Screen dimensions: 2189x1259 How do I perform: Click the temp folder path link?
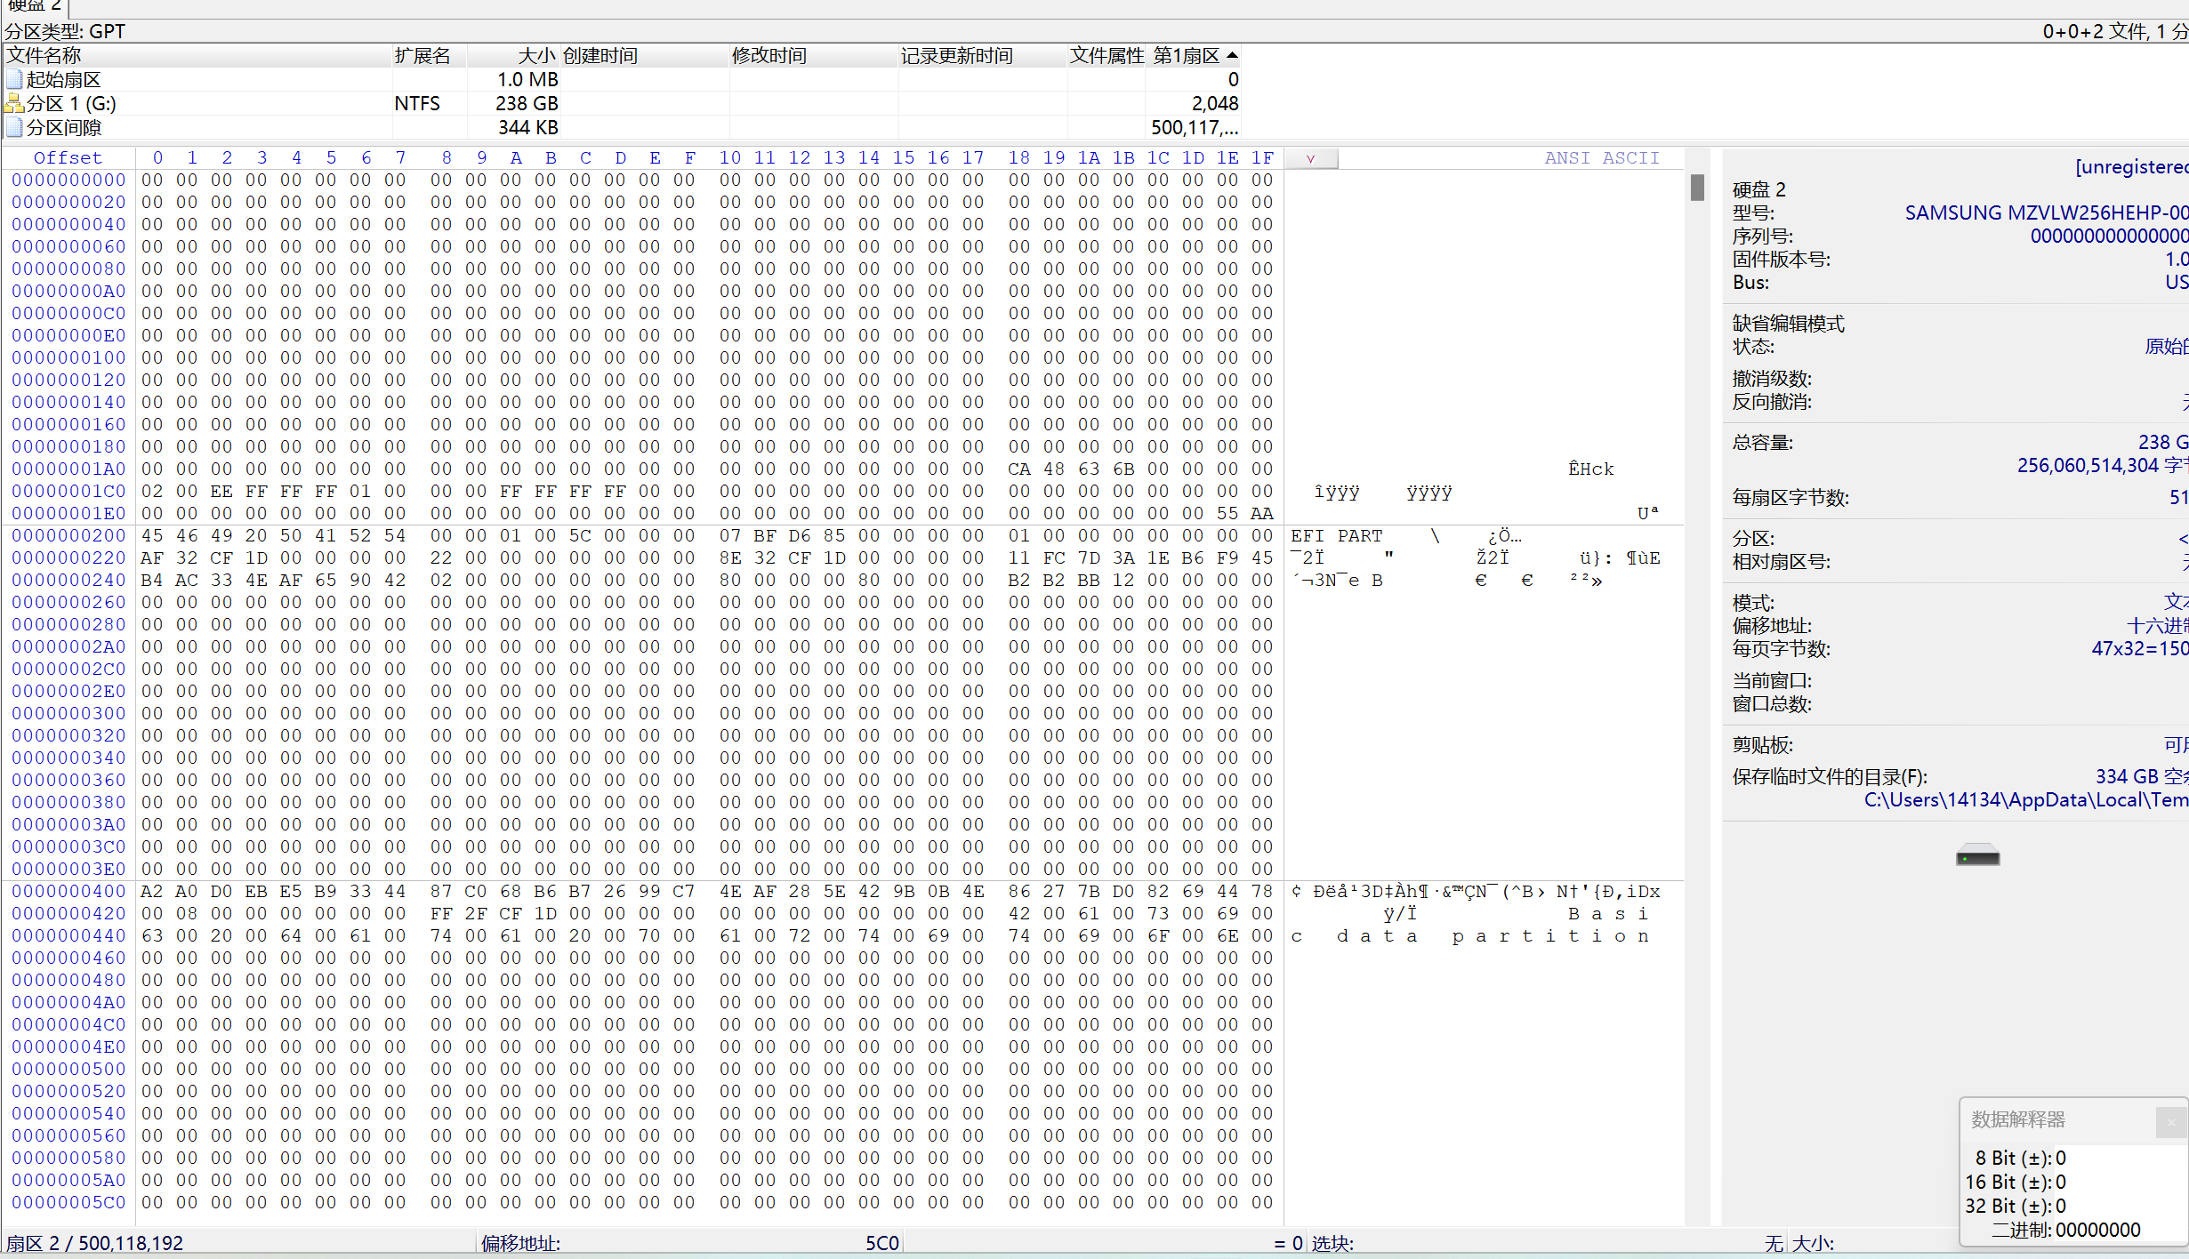(2025, 799)
